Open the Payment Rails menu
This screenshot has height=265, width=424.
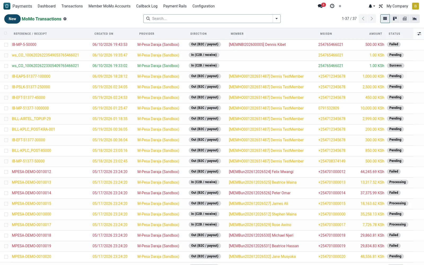click(x=175, y=6)
